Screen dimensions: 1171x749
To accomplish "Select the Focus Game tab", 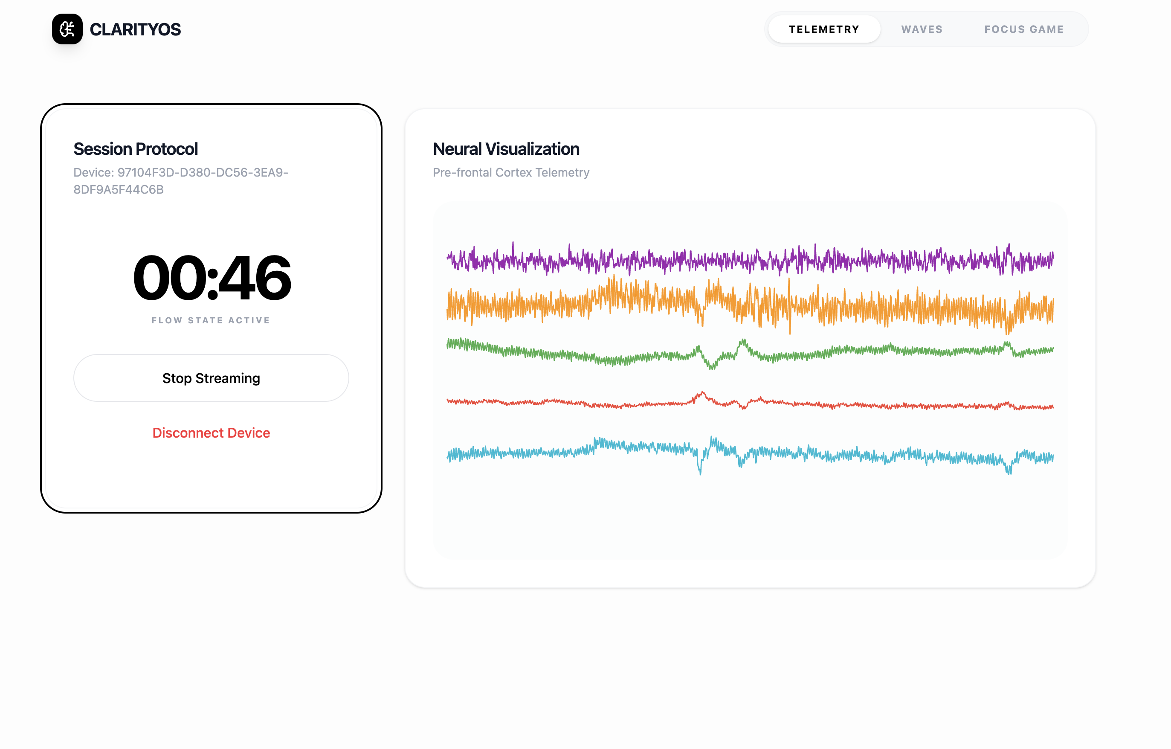I will [x=1023, y=29].
